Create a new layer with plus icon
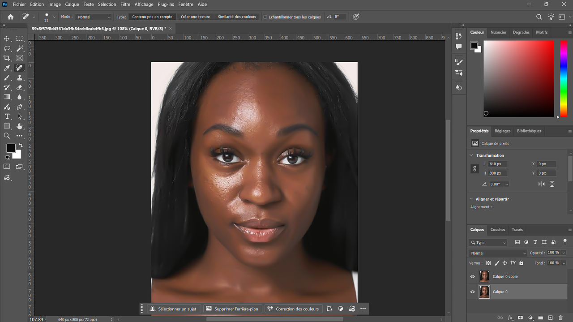573x322 pixels. 551,318
